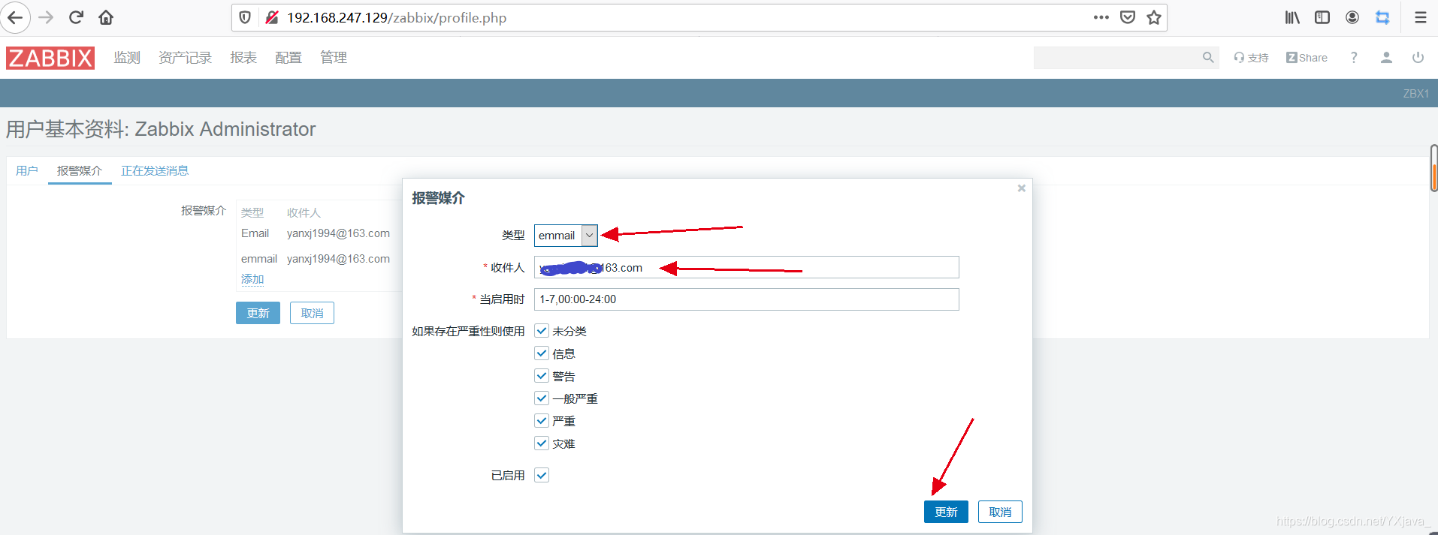The height and width of the screenshot is (535, 1438).
Task: Switch to the 正在发送消息 tab
Action: point(155,171)
